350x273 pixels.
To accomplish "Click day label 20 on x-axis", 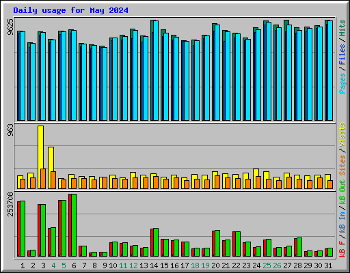I will (x=215, y=265).
